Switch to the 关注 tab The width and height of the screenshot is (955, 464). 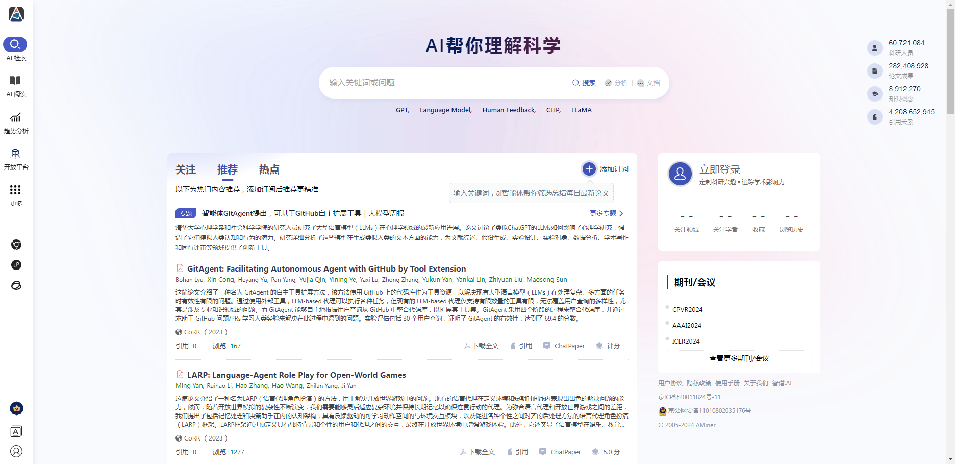point(186,169)
